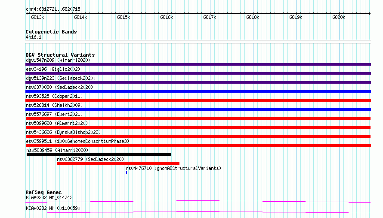Open the nsv6362779 (Sedlazeck2020) label

(x=90, y=159)
